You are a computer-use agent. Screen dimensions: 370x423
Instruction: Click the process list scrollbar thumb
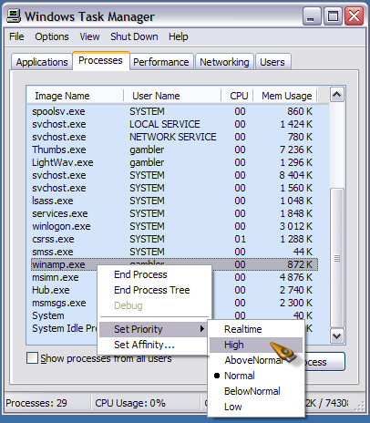tap(336, 258)
